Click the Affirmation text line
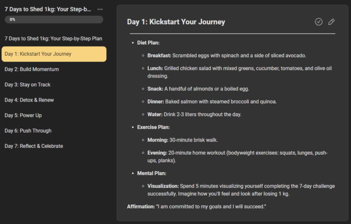Viewport: 351px width, 224px height. 196,206
